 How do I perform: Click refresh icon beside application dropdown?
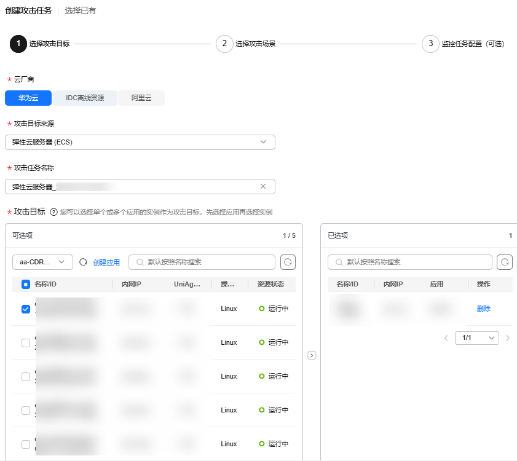point(84,262)
